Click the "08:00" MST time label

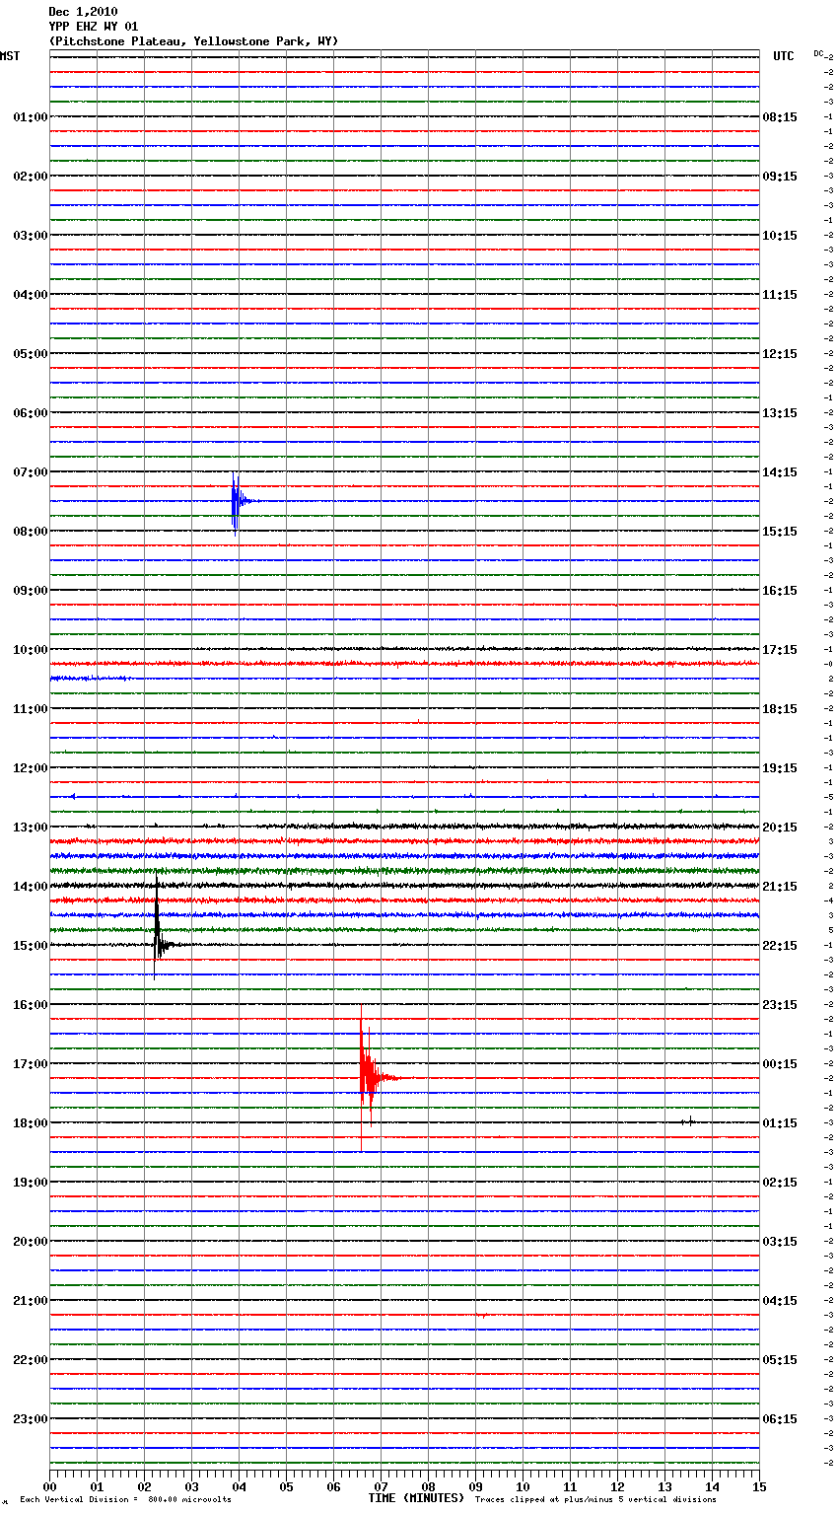click(x=30, y=532)
